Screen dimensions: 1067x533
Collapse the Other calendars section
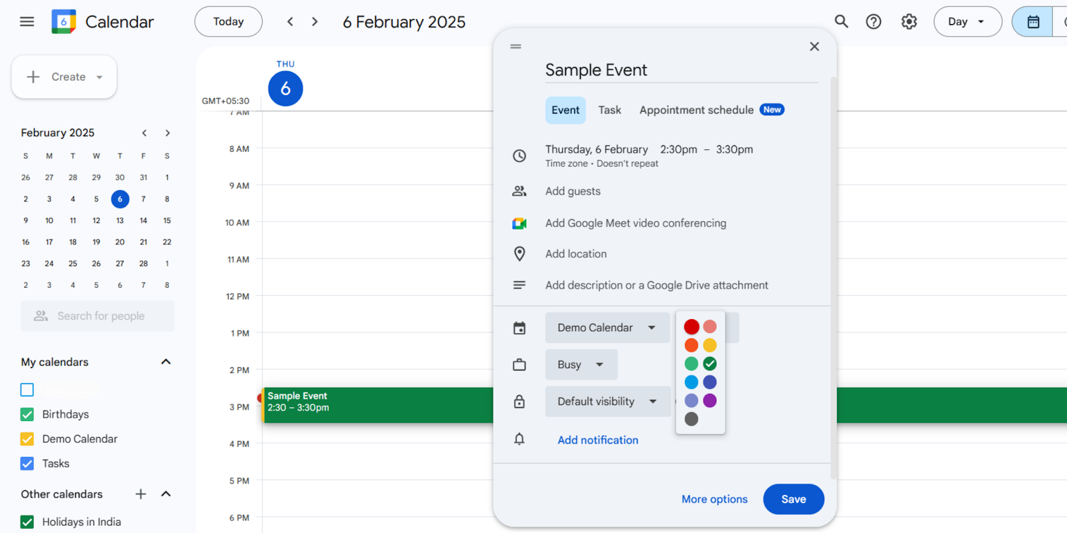[x=166, y=494]
